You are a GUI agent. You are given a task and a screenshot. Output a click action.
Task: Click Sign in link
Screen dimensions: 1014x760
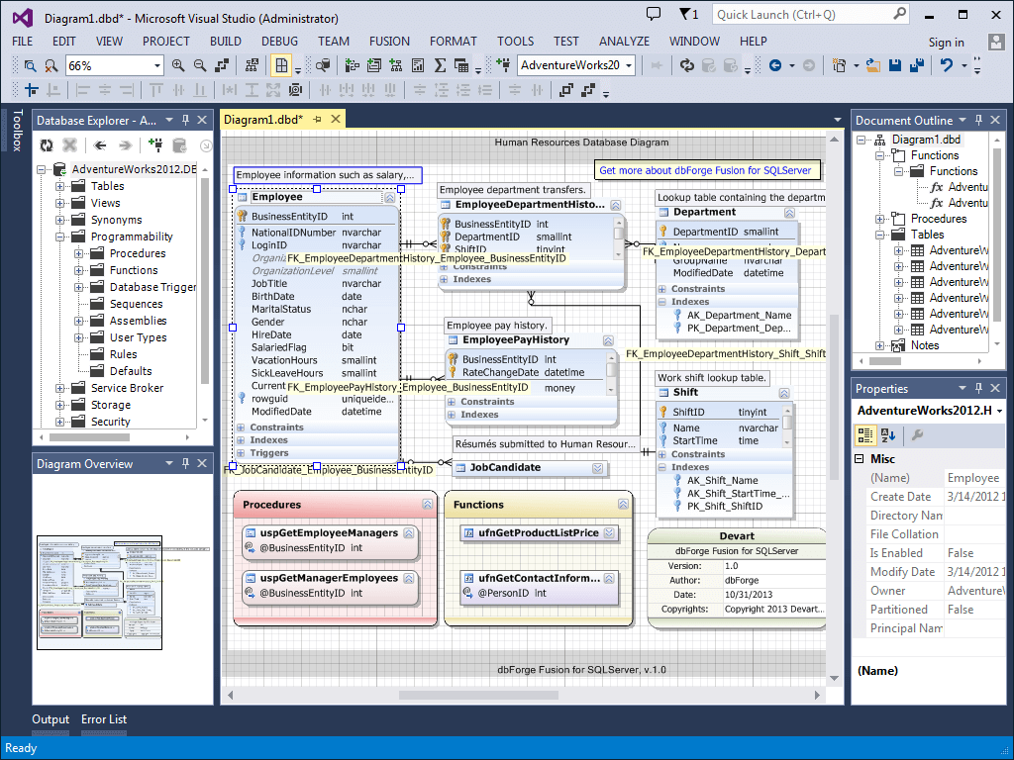946,43
